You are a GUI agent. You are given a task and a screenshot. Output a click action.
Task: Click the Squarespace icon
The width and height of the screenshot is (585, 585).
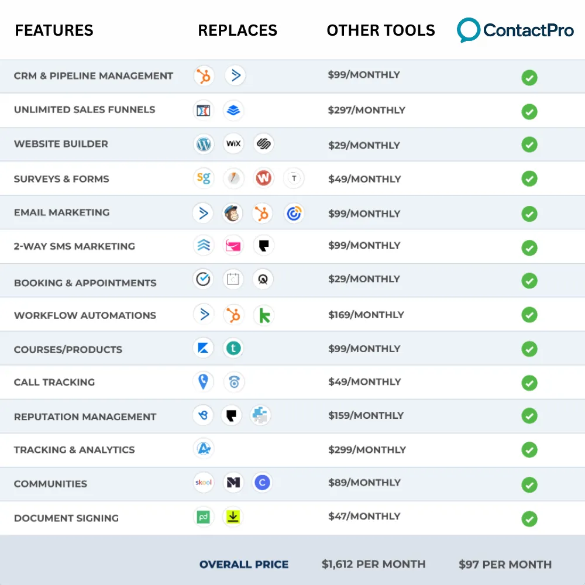pos(263,144)
